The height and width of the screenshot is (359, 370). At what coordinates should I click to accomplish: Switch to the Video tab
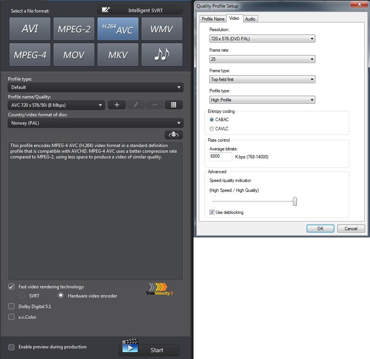[234, 18]
